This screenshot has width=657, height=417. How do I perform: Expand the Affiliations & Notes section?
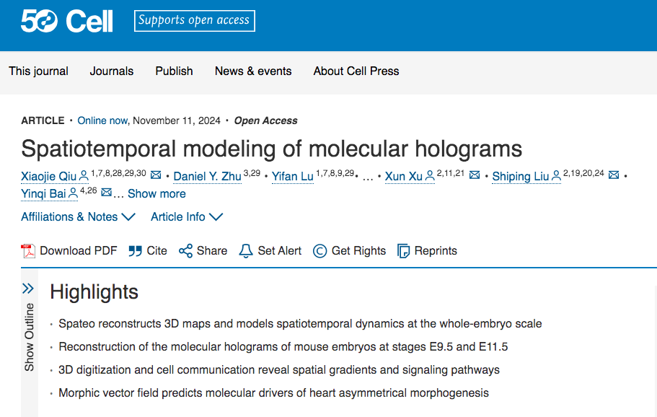tap(79, 216)
